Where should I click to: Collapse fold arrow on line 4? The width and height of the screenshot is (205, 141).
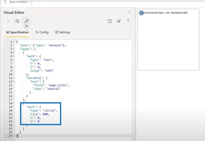pyautogui.click(x=14, y=53)
